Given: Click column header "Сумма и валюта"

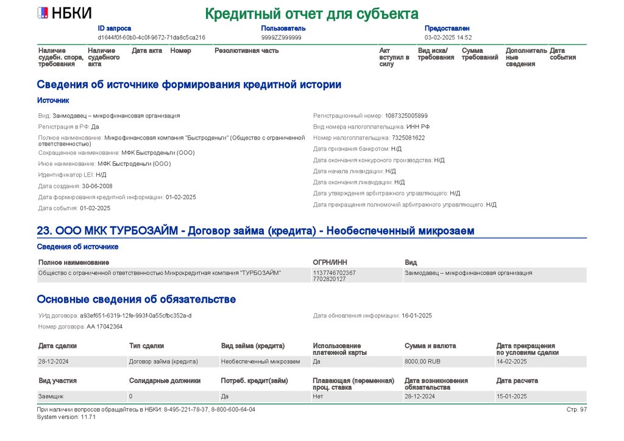Looking at the screenshot, I should (430, 346).
